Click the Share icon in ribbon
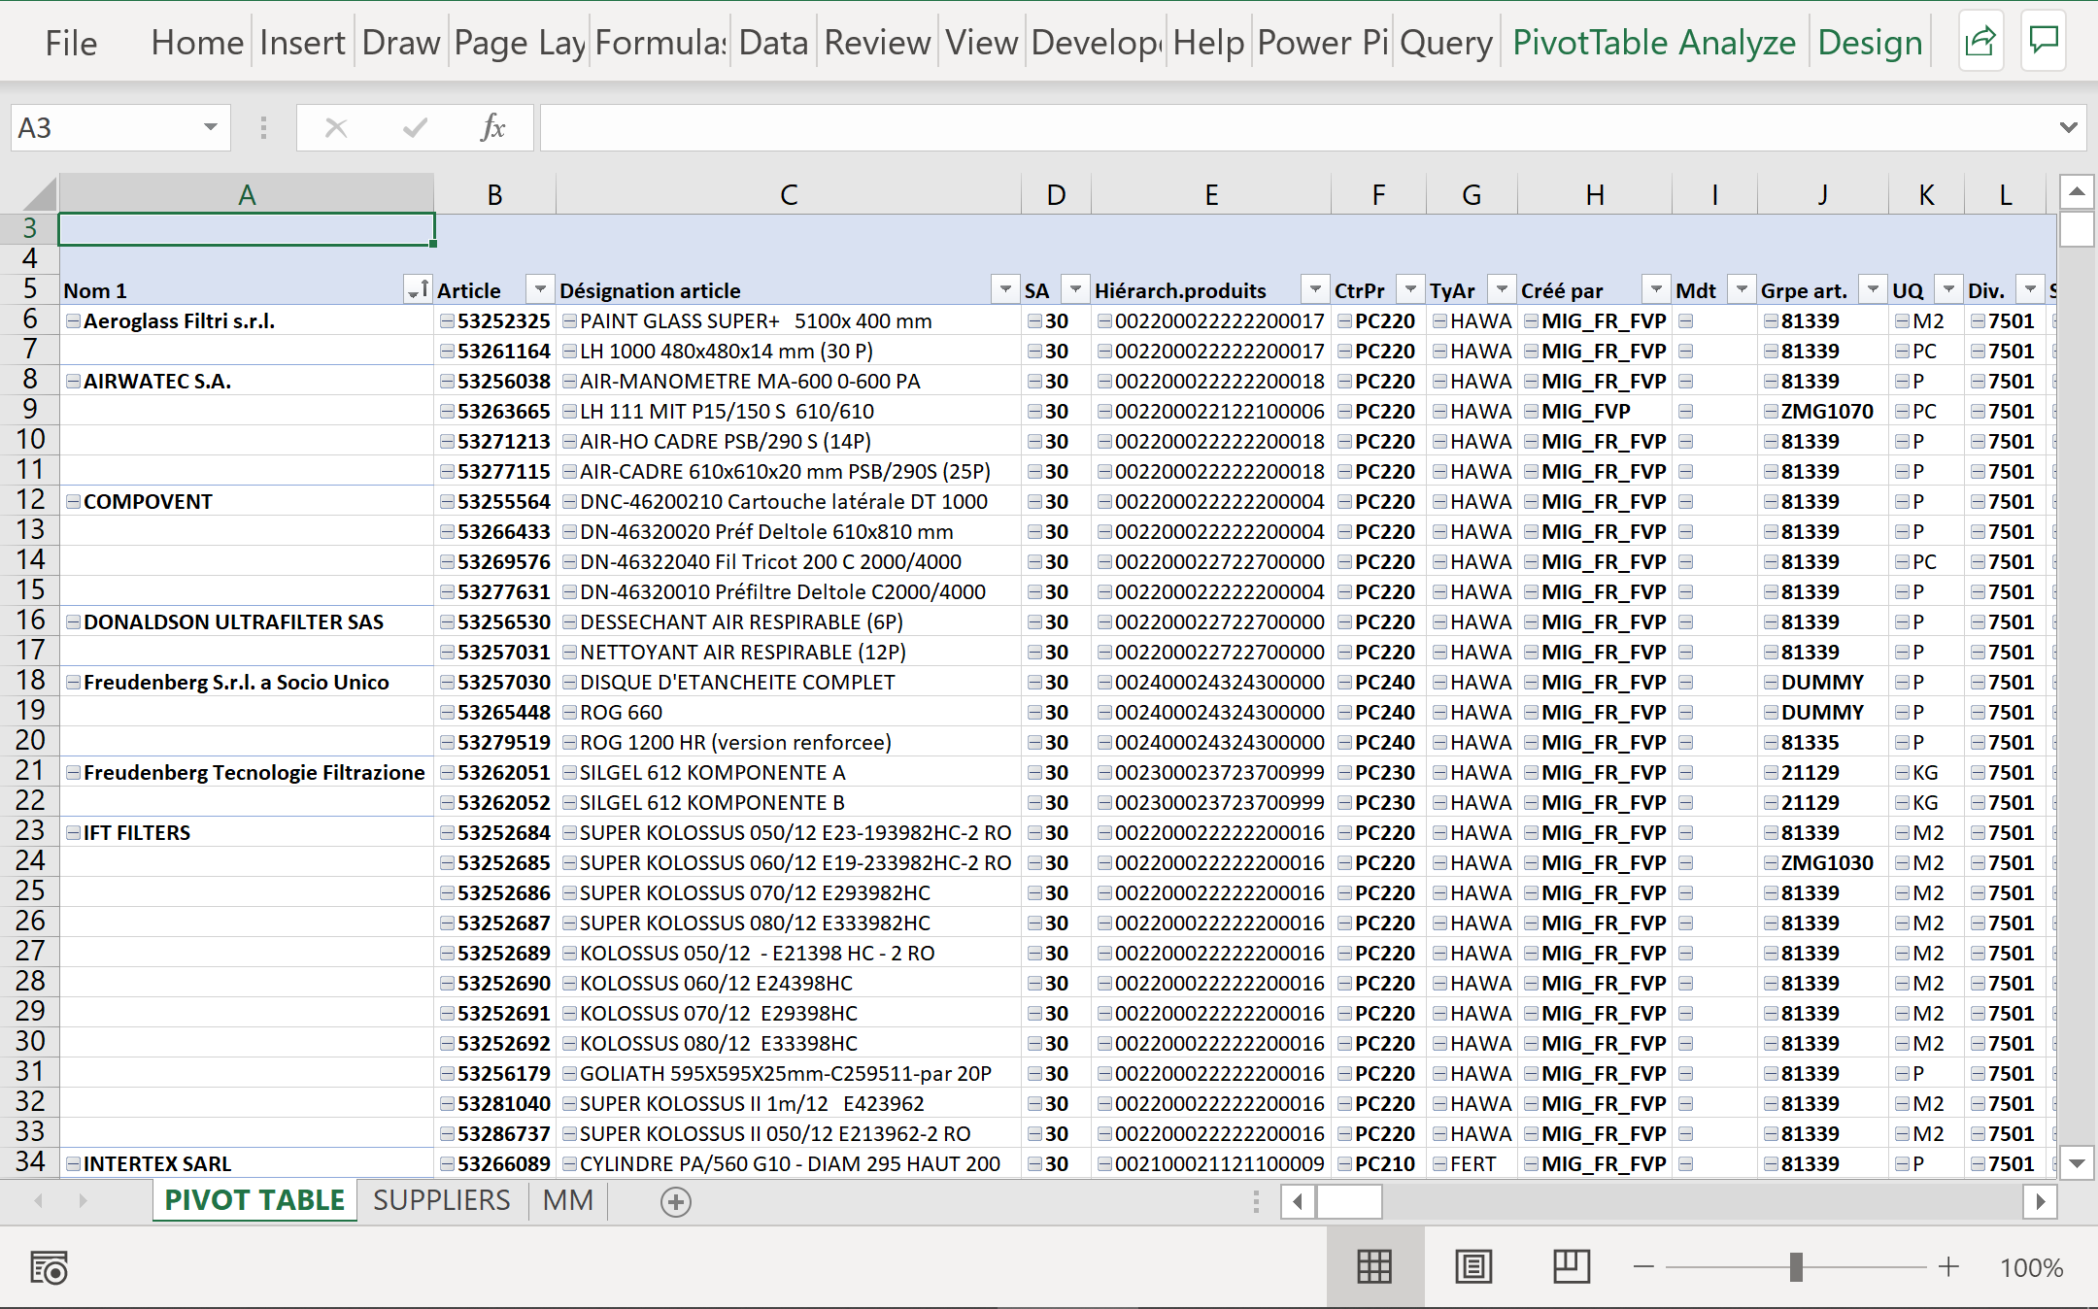 point(1980,41)
